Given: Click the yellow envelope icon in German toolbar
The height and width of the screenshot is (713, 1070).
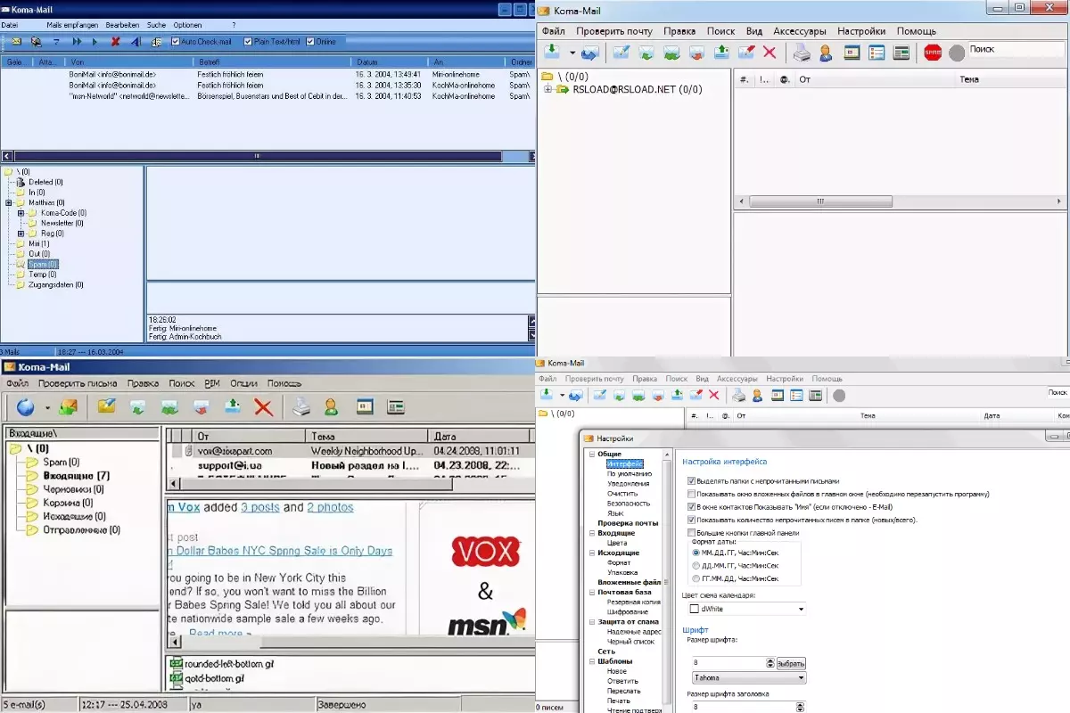Looking at the screenshot, I should pos(15,42).
